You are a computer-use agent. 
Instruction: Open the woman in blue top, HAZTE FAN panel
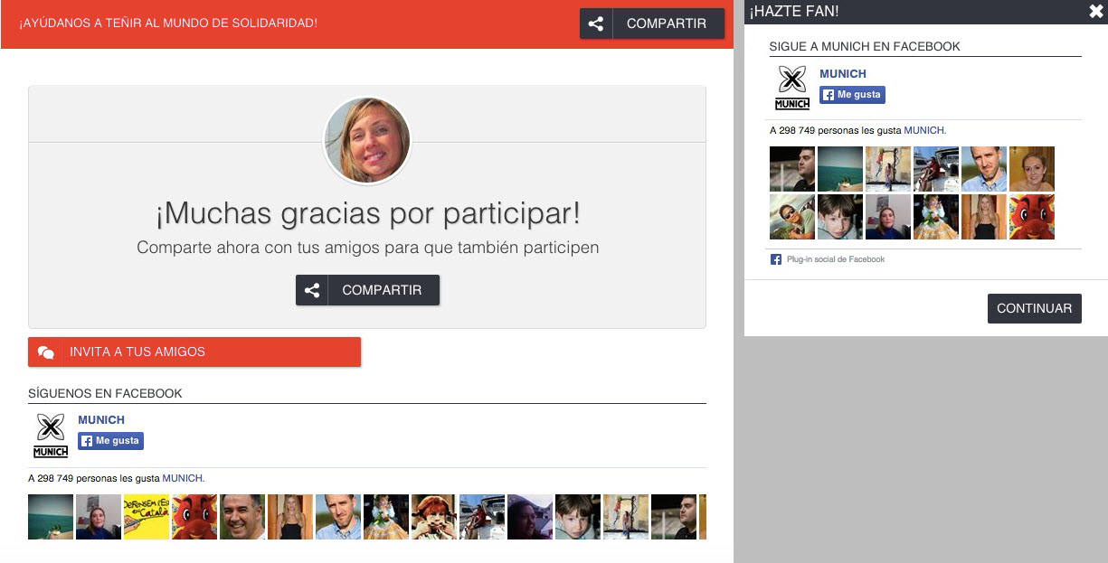click(888, 217)
